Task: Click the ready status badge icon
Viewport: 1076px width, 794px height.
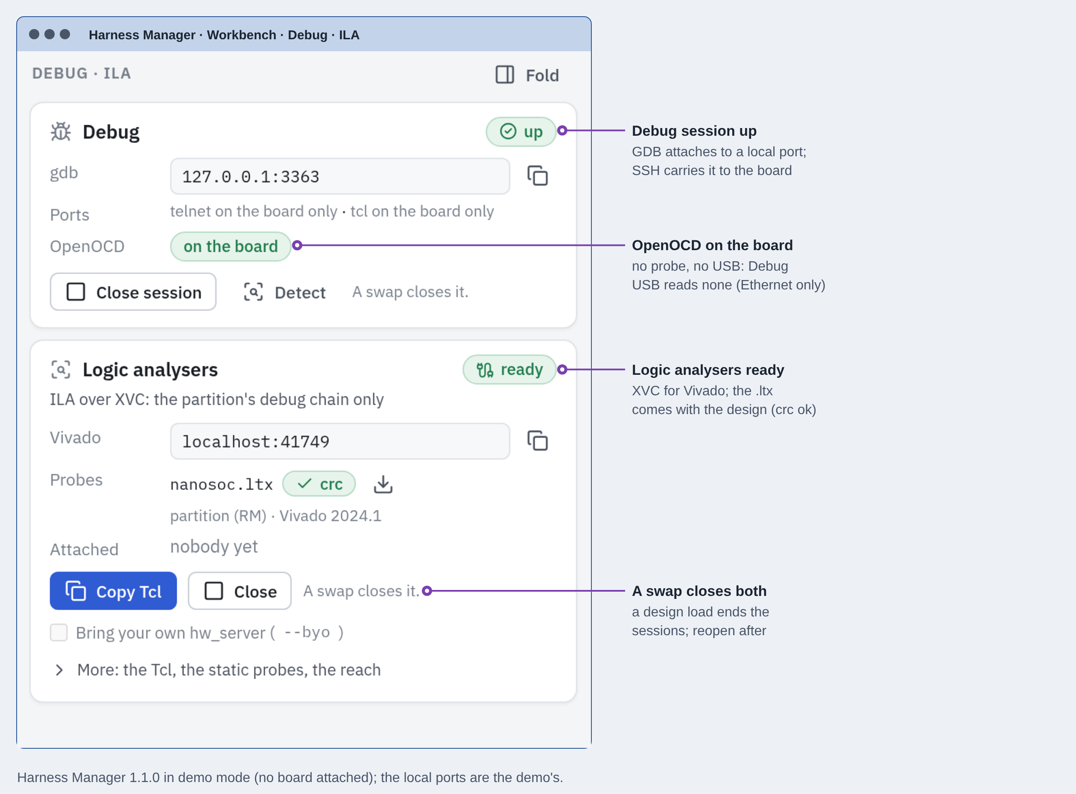Action: pyautogui.click(x=485, y=370)
